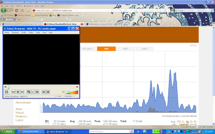215x134 pixels.
Task: Stop playback in VLC
Action: pyautogui.click(x=18, y=92)
